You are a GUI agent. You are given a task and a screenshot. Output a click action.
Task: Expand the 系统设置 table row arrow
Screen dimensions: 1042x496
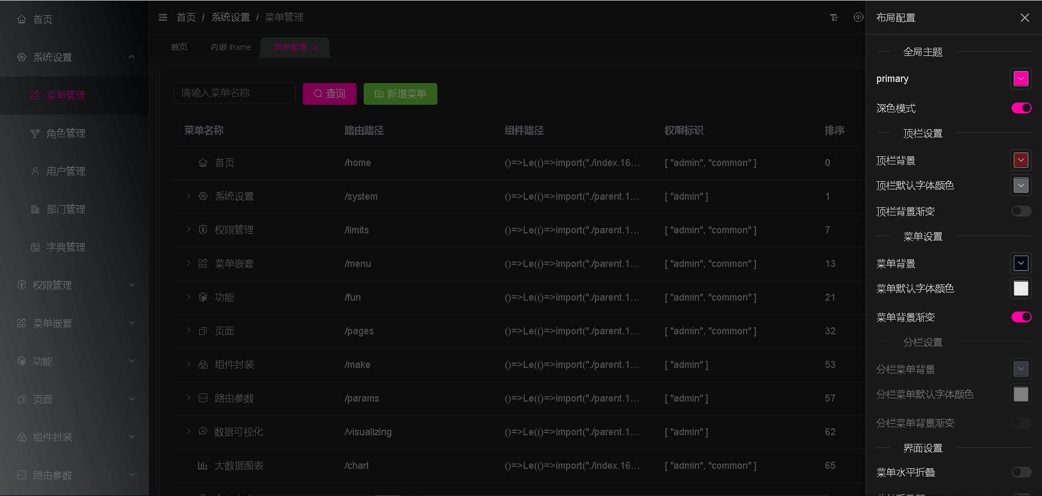(x=188, y=196)
